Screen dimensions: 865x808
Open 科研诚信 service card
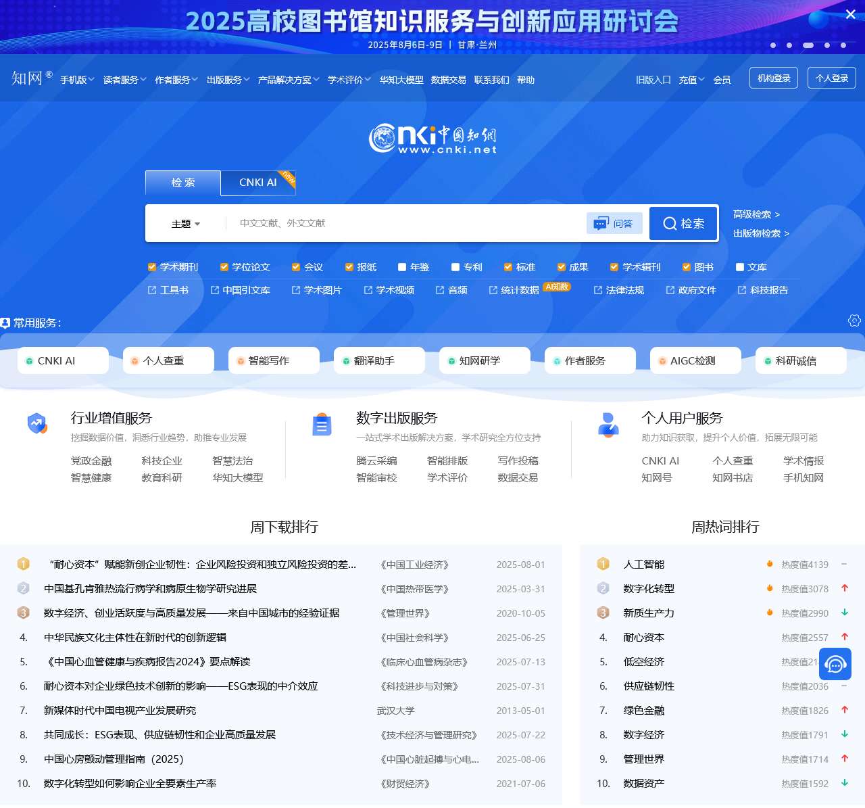click(801, 360)
